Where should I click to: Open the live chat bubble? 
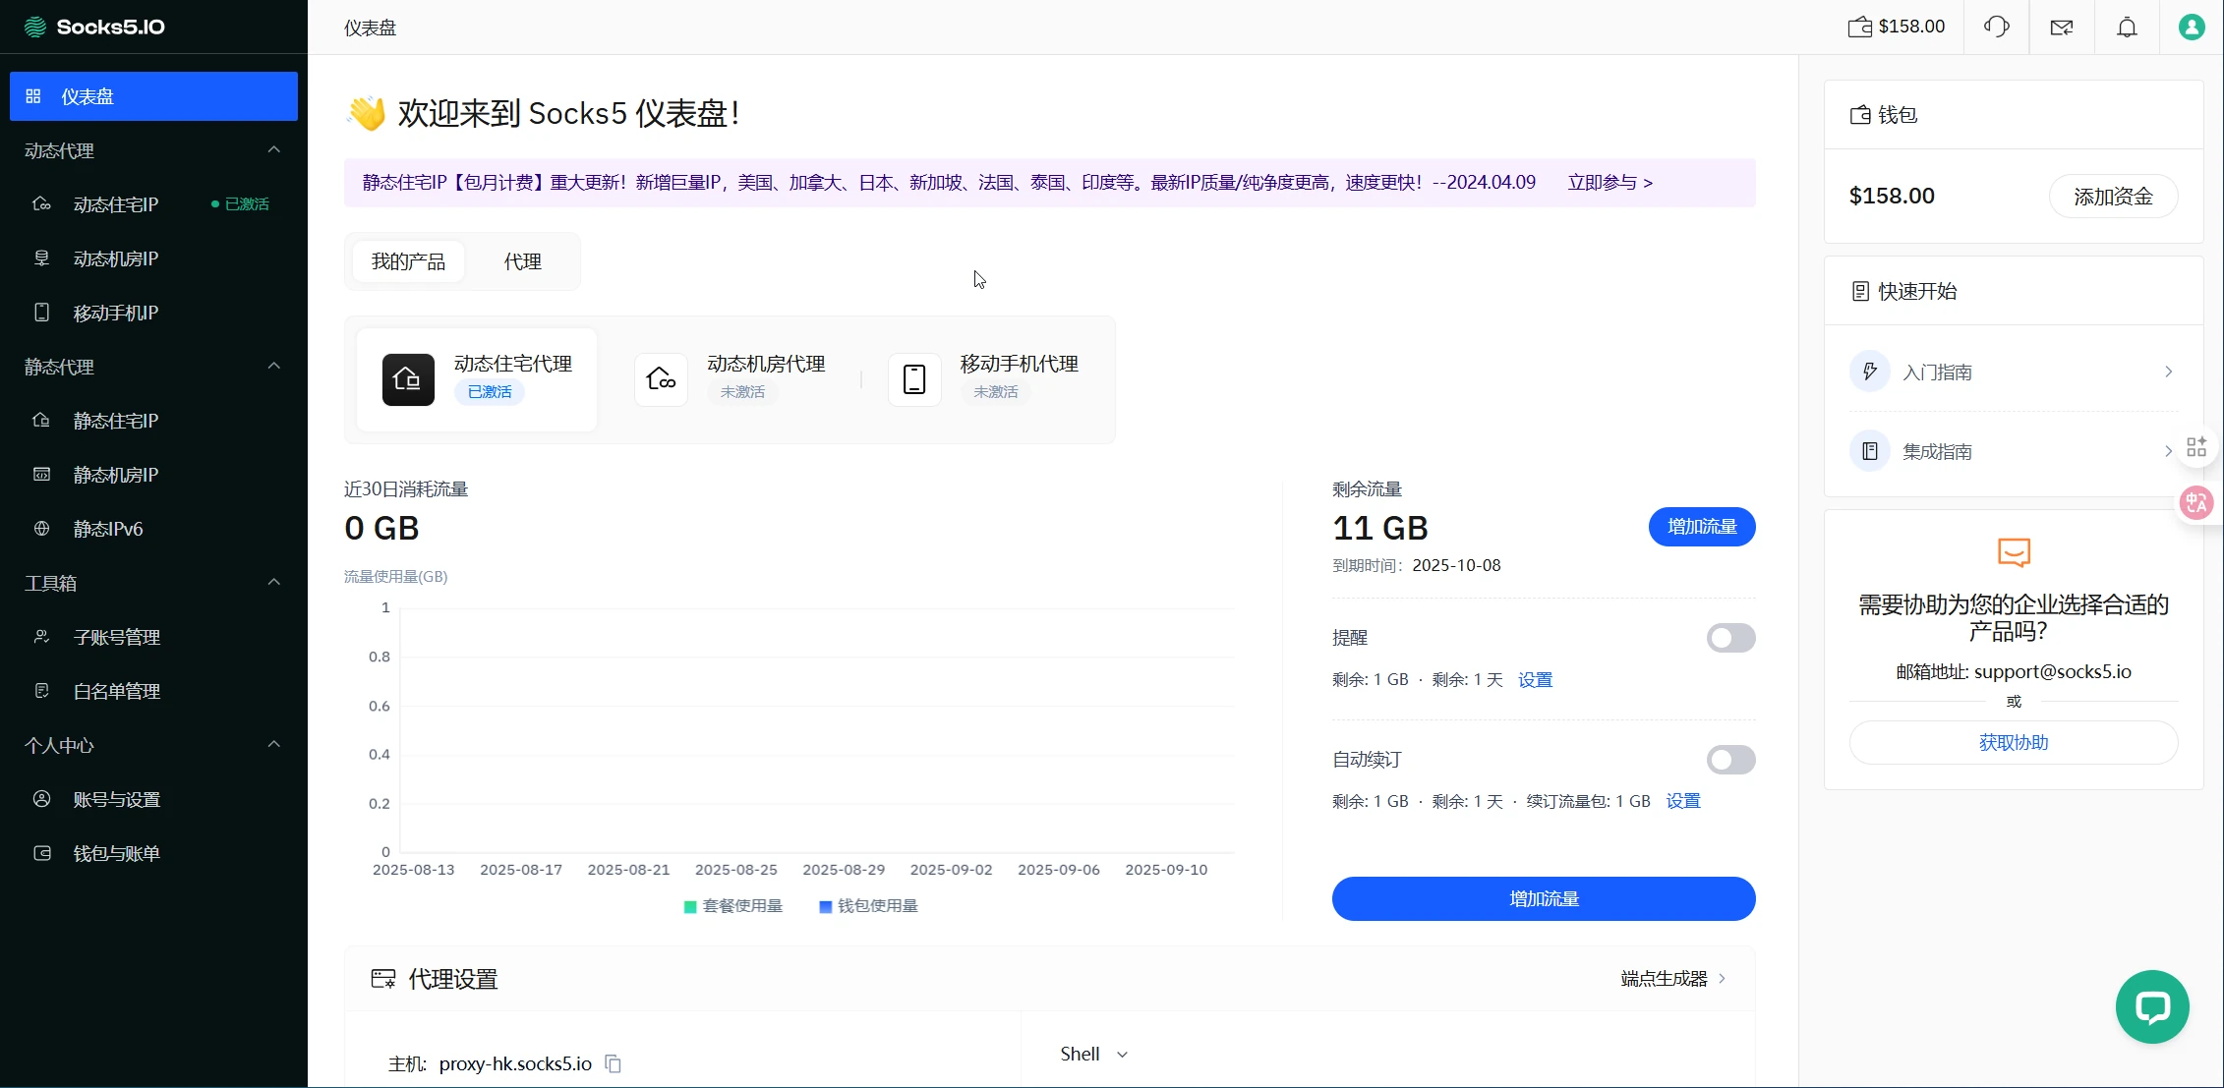coord(2152,1007)
